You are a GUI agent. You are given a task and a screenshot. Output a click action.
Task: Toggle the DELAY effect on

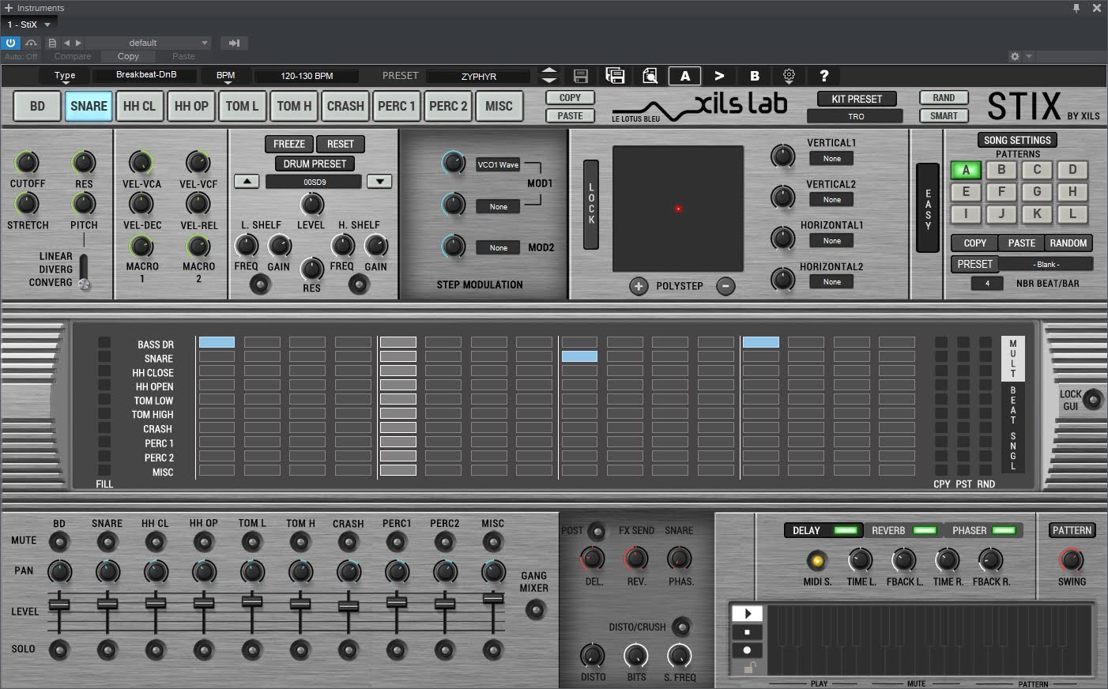click(x=823, y=530)
